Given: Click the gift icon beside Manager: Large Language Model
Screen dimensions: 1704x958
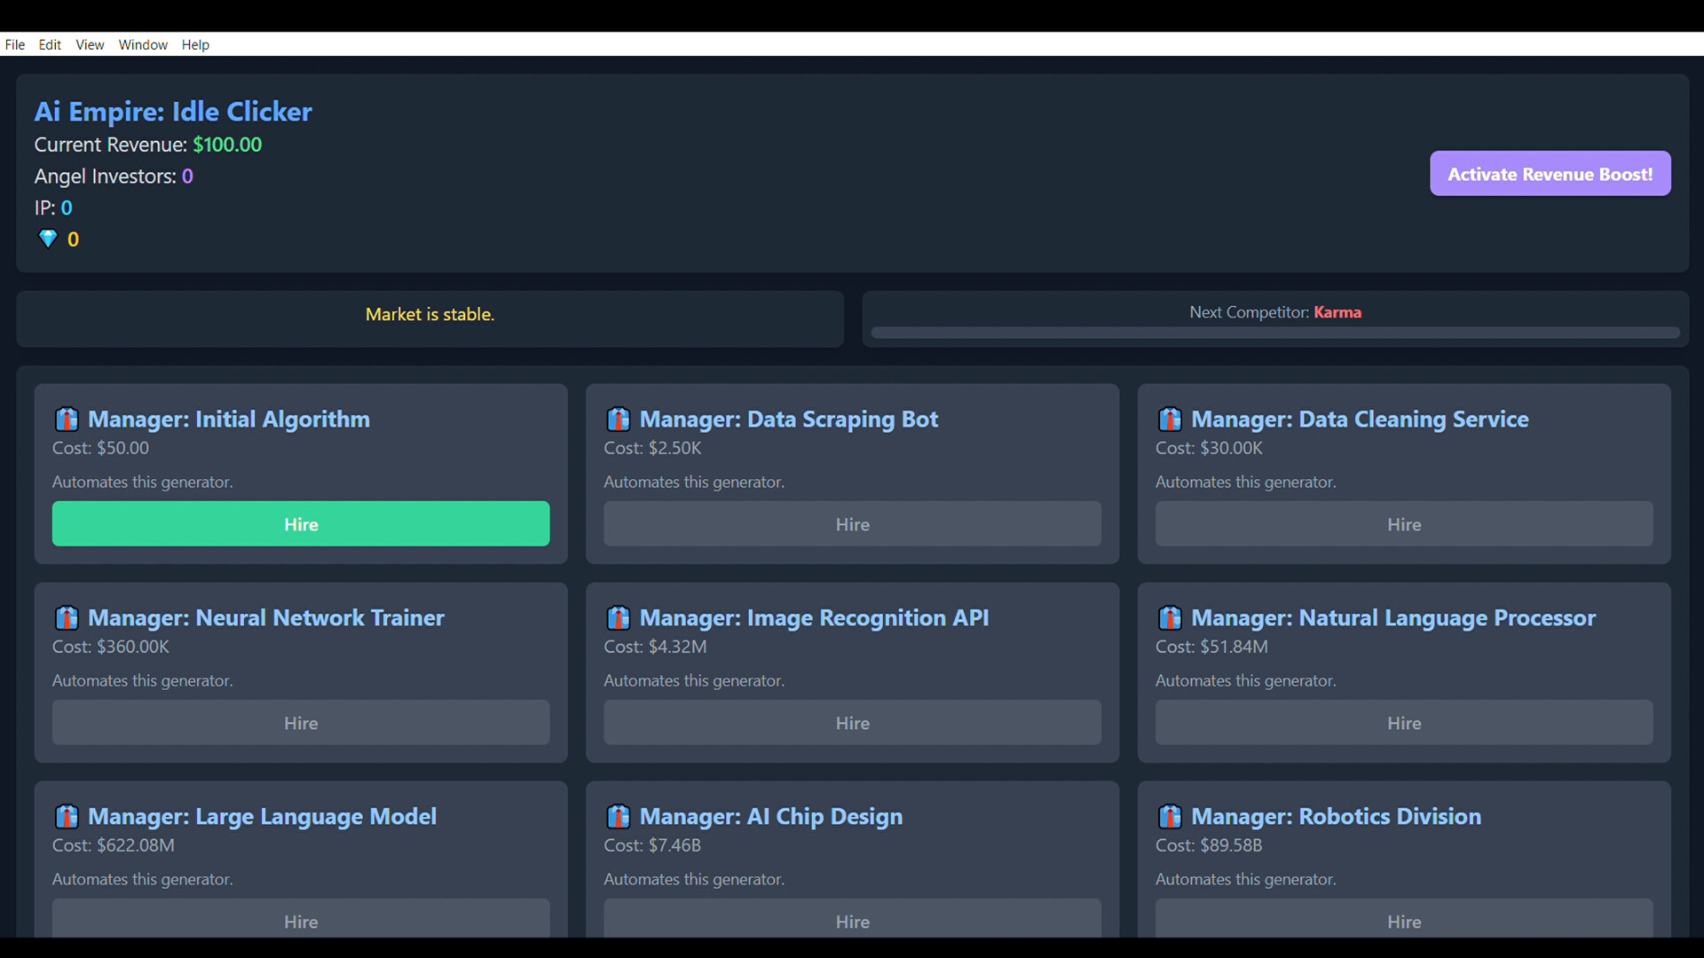Looking at the screenshot, I should [x=67, y=817].
